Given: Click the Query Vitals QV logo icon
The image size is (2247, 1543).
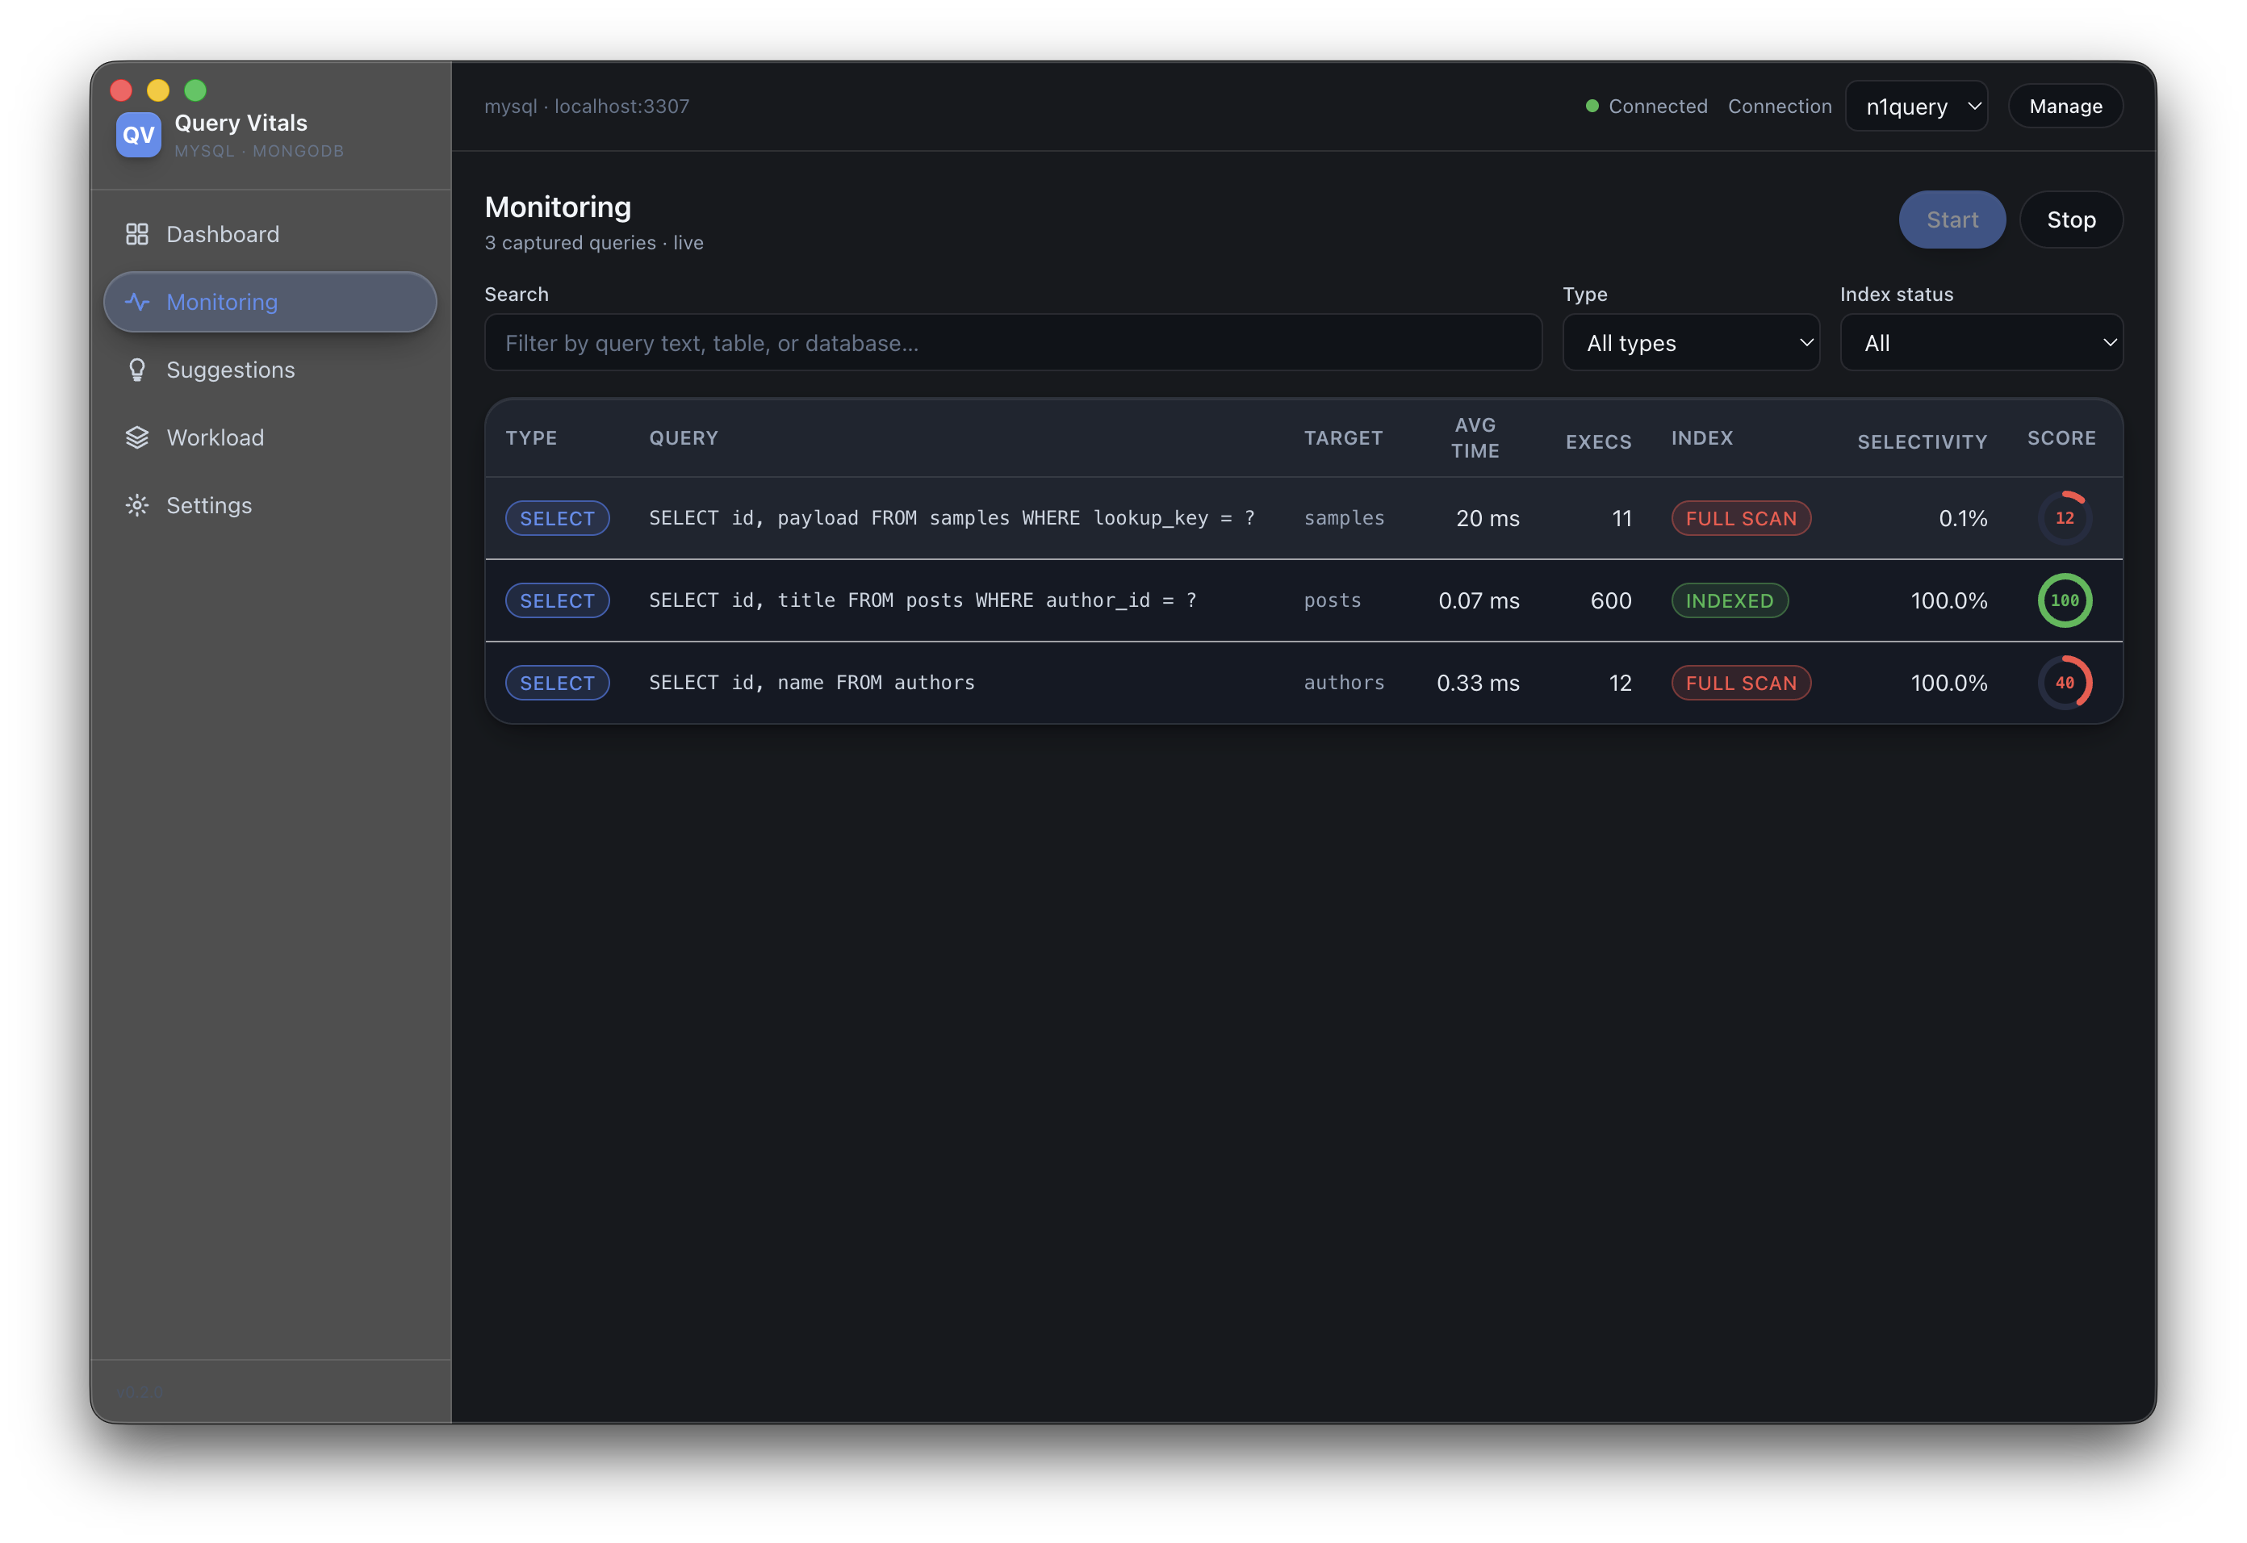Looking at the screenshot, I should coord(138,135).
